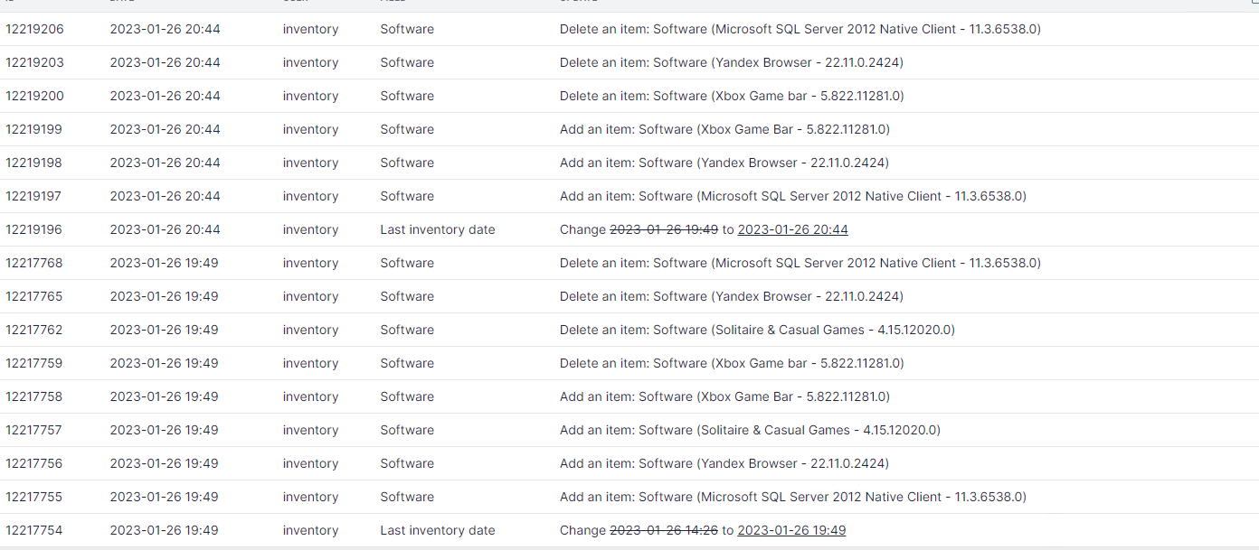Click the date cell in row 12217768
Screen dimensions: 1259x550
click(x=164, y=263)
